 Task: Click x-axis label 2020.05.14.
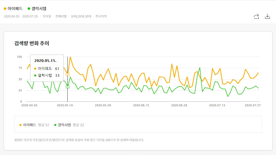pyautogui.click(x=65, y=105)
